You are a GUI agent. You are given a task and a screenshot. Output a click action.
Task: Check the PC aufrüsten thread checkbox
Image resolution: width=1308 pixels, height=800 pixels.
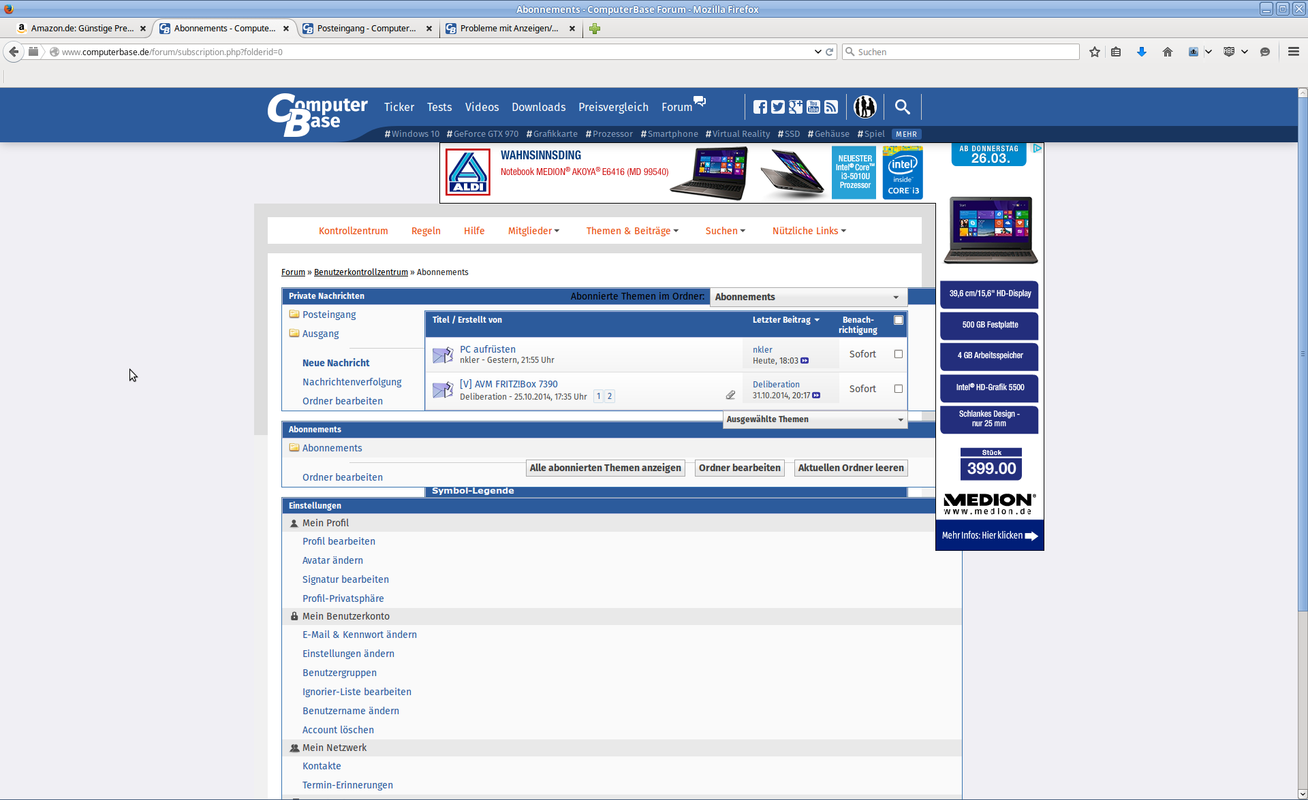click(x=899, y=354)
